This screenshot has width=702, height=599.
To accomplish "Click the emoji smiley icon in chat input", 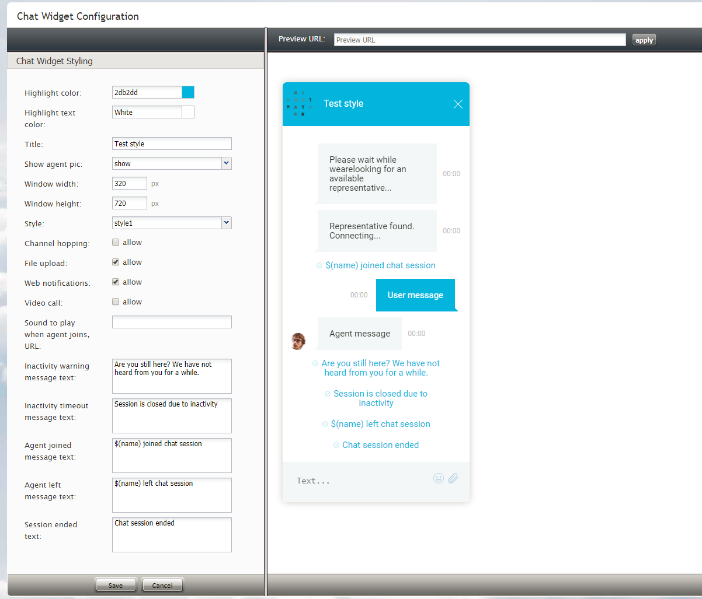I will click(x=439, y=478).
